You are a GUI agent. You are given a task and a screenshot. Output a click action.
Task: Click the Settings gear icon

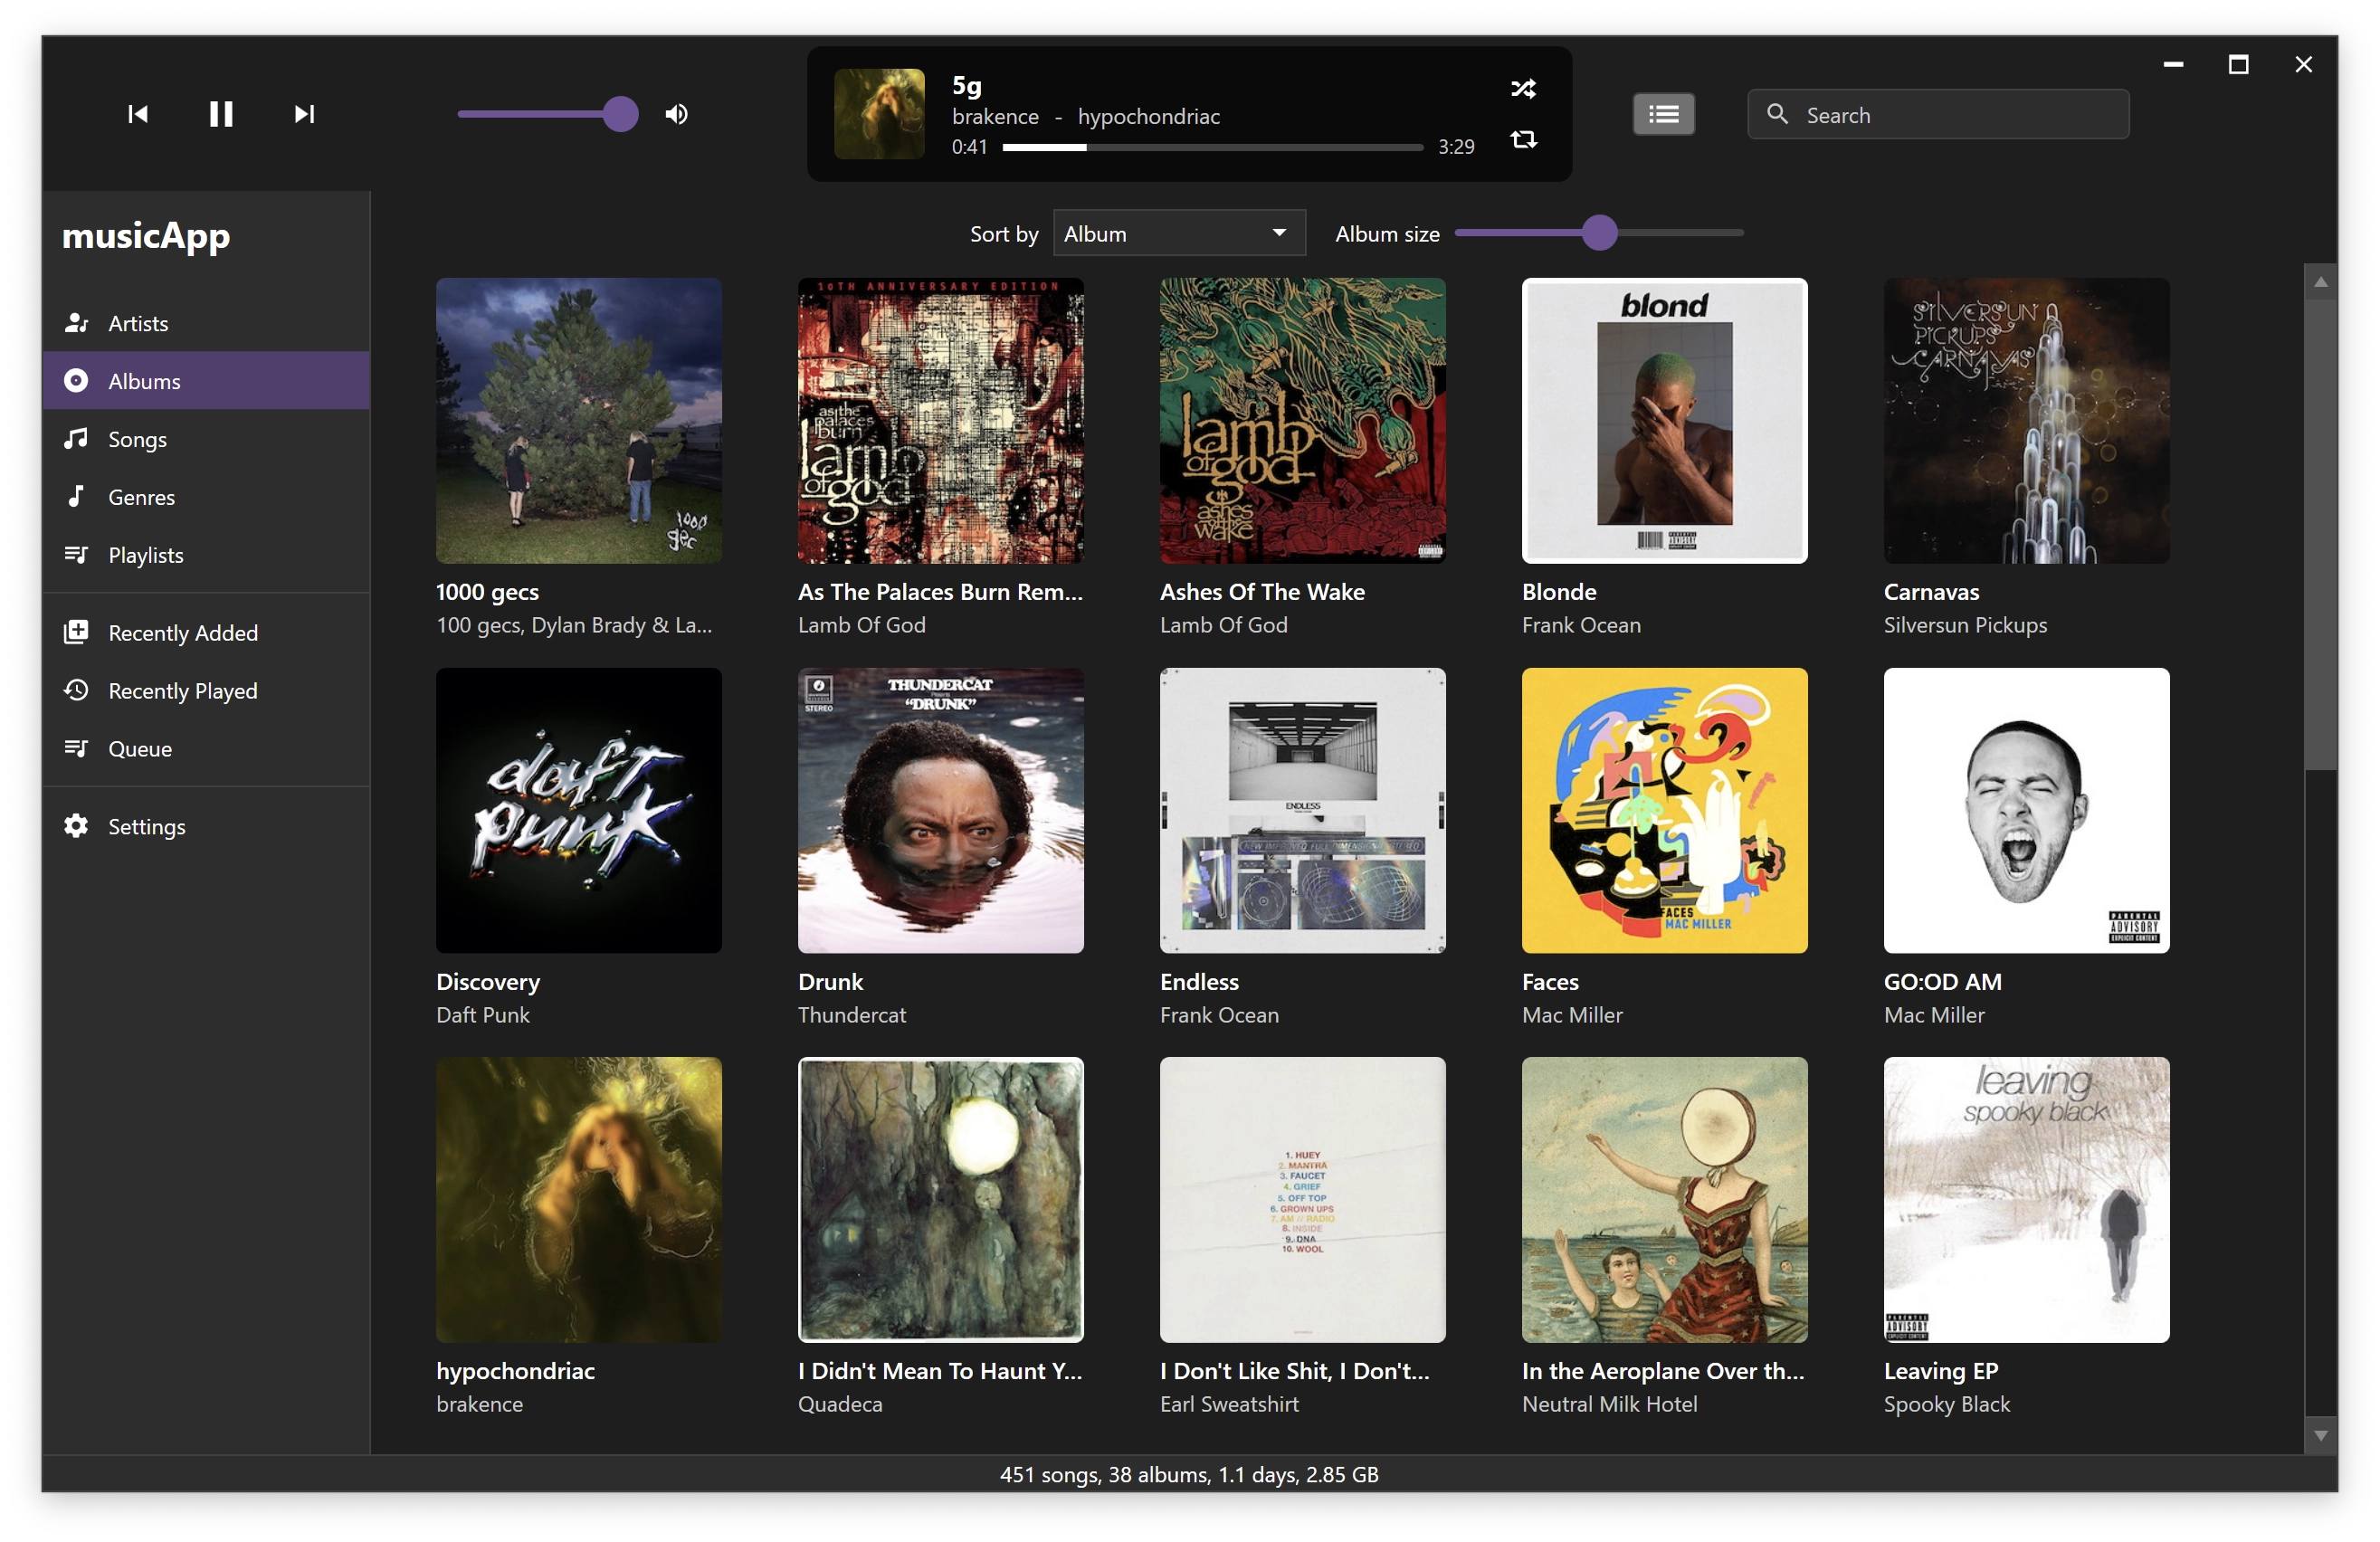click(x=76, y=827)
